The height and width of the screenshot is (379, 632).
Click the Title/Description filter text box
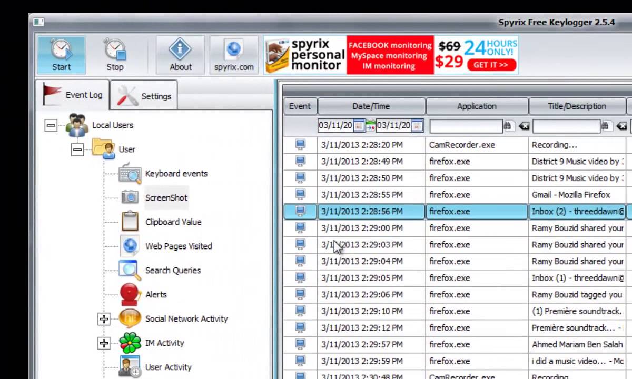[x=566, y=126]
